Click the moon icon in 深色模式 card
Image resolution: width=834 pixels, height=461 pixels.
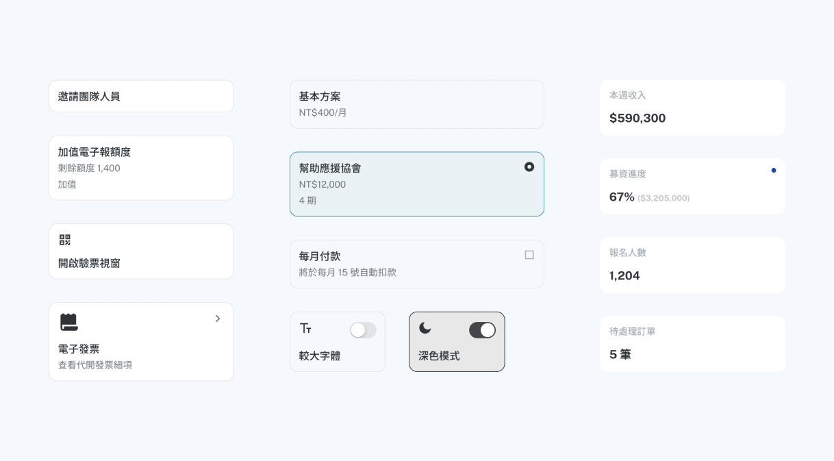[425, 329]
